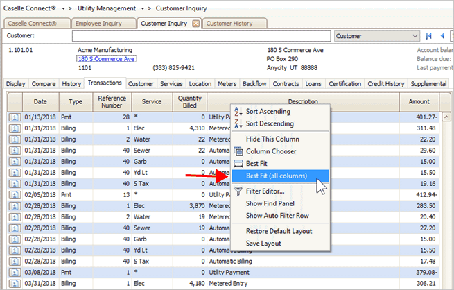Click the Reference Number column header

pos(112,102)
